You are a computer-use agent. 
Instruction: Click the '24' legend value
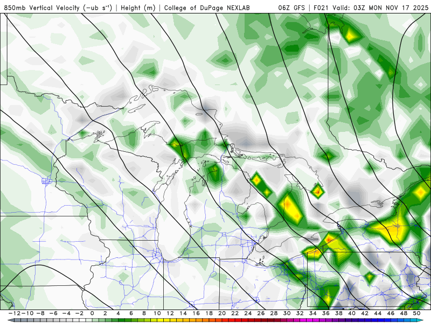click(x=248, y=313)
